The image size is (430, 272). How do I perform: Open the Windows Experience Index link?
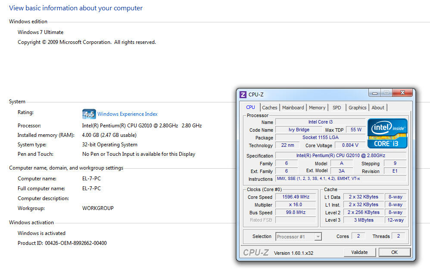pos(127,114)
